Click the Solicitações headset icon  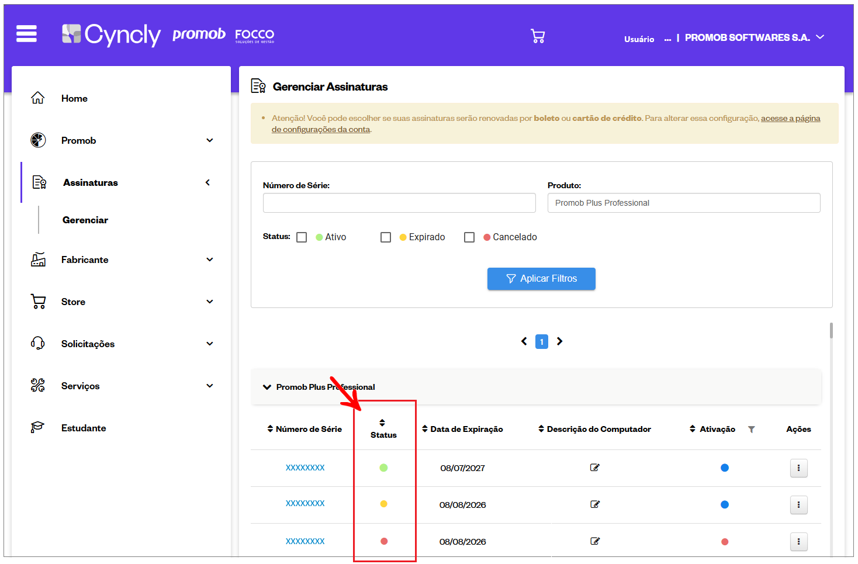click(x=38, y=344)
